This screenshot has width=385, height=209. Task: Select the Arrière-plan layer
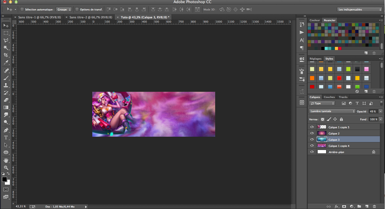coord(344,152)
